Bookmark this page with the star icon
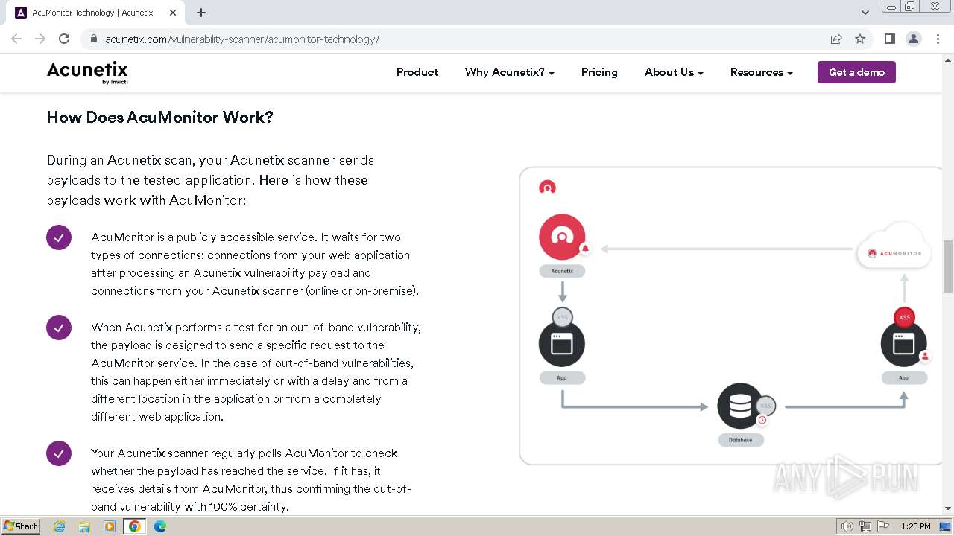 860,39
